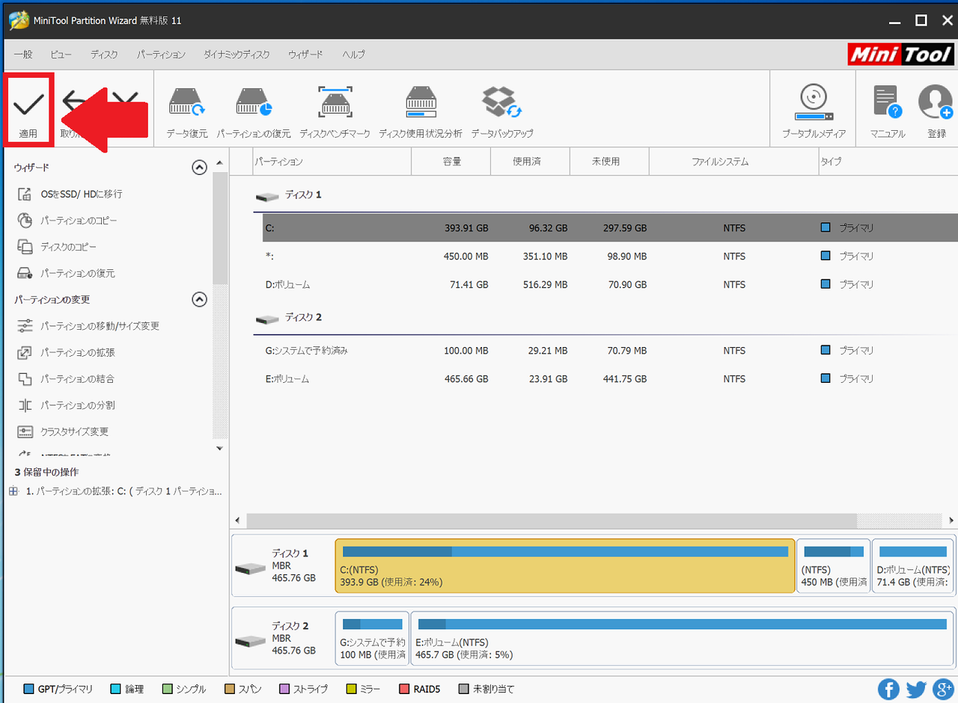Open the マニュアル manual
The height and width of the screenshot is (703, 958).
(888, 111)
